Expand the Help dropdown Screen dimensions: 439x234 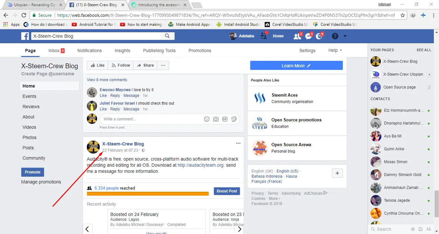click(x=335, y=50)
